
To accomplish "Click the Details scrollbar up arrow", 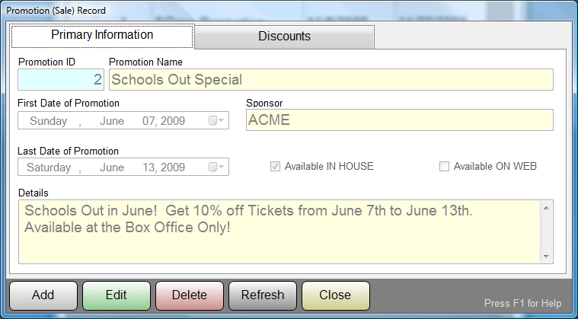I will 545,206.
